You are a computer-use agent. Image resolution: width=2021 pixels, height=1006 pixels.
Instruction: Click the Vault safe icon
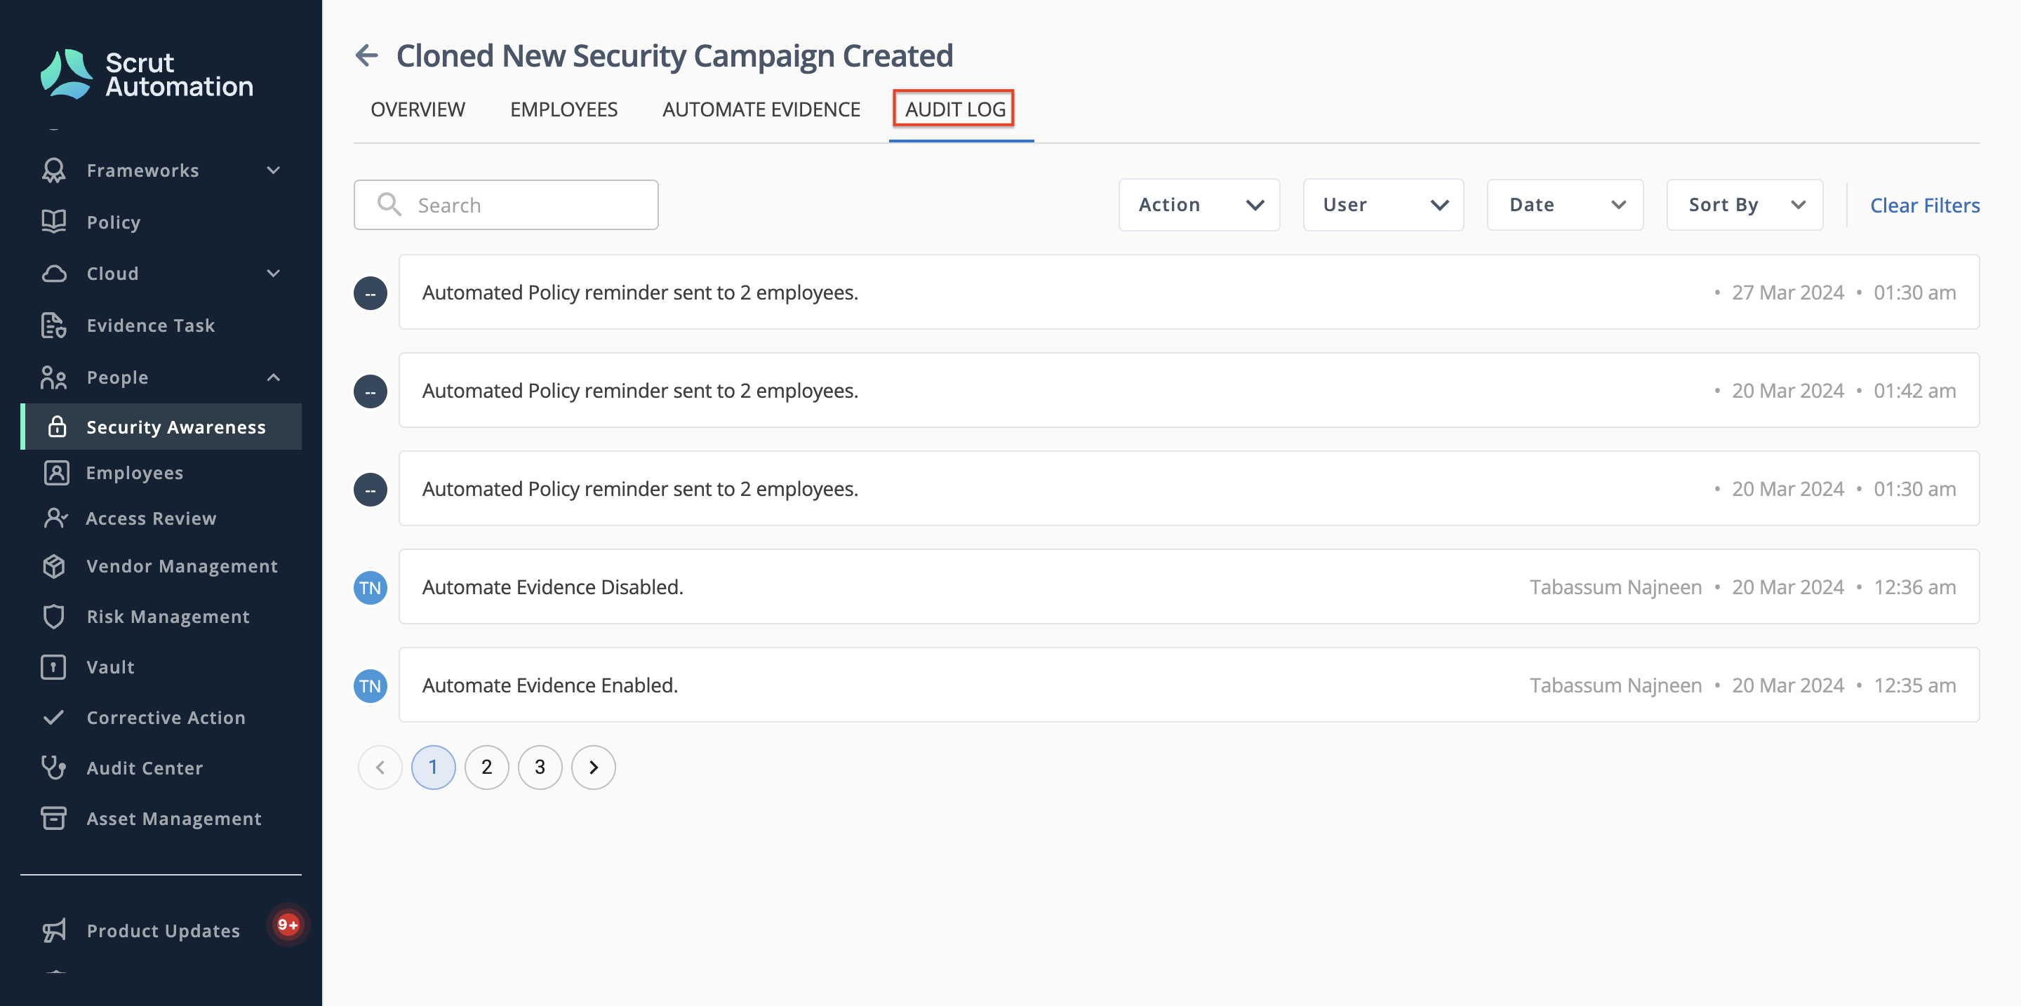(53, 666)
